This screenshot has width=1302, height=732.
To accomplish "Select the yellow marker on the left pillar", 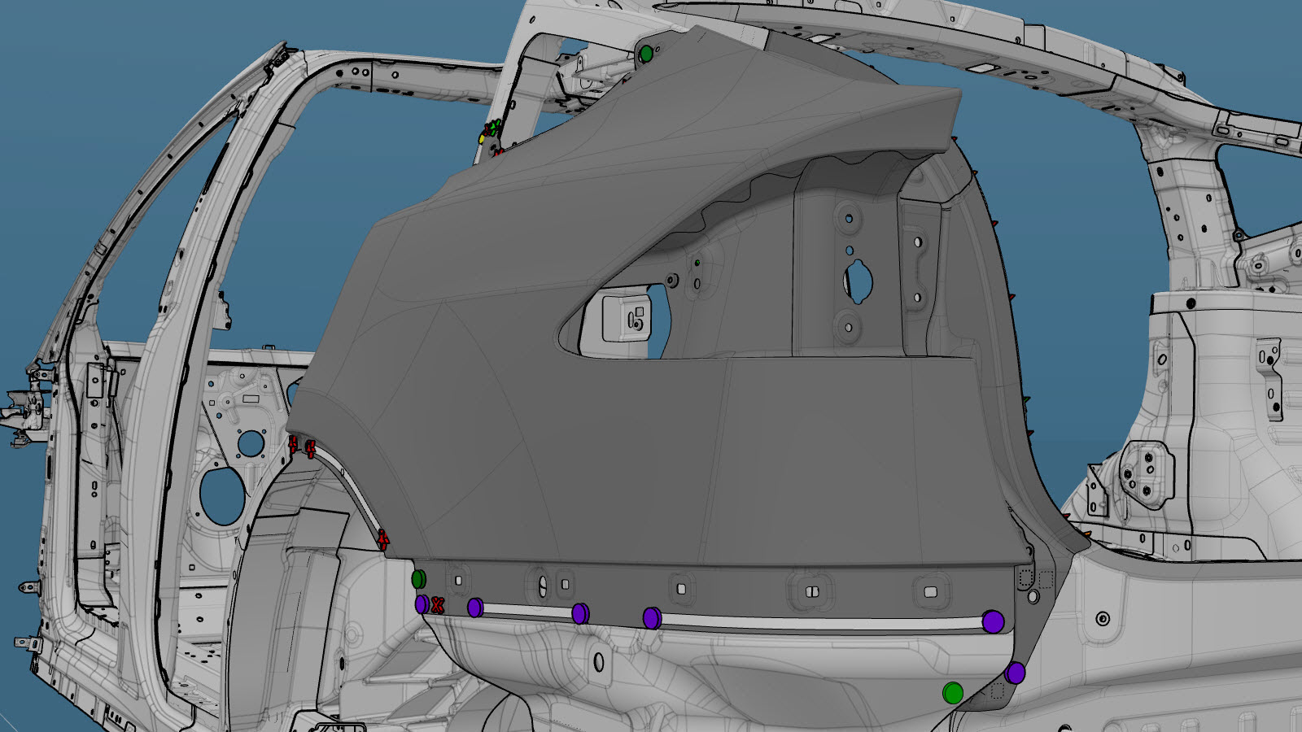I will point(481,139).
